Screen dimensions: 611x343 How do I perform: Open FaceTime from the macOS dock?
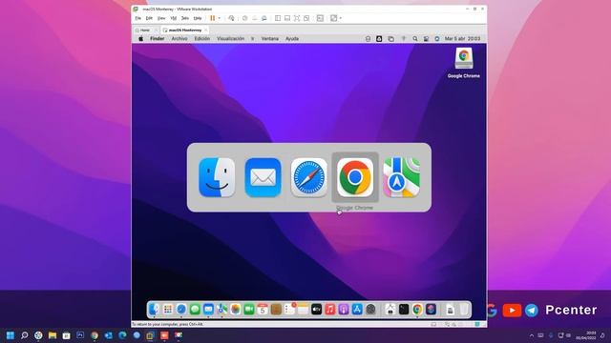point(249,310)
